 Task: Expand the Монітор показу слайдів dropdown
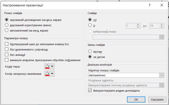pos(162,75)
